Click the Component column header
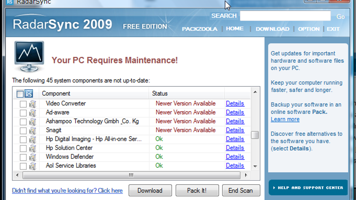356x200 pixels. click(94, 94)
